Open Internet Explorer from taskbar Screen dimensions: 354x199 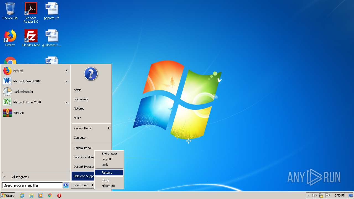(22, 195)
